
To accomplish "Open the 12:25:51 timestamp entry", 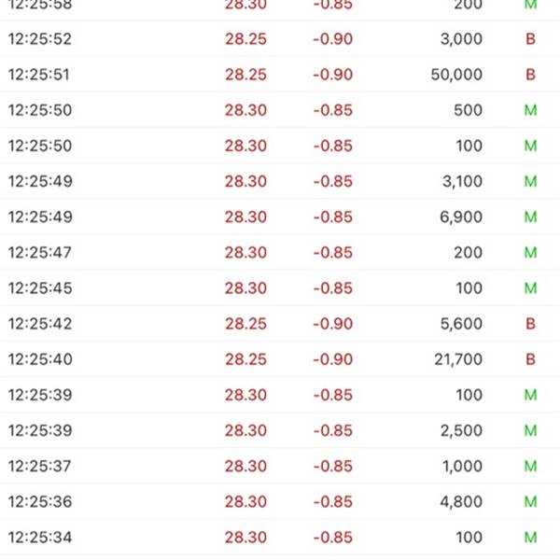I will tap(39, 75).
